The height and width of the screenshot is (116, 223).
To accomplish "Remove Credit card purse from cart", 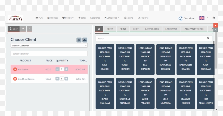I will click(x=15, y=79).
